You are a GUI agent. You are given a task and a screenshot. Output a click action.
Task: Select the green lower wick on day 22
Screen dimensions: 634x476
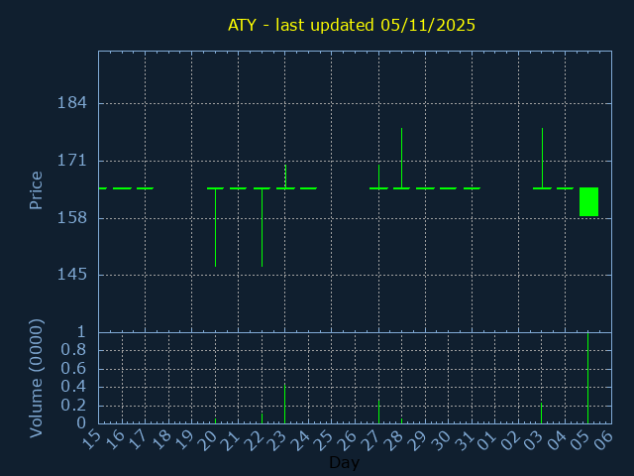[262, 228]
